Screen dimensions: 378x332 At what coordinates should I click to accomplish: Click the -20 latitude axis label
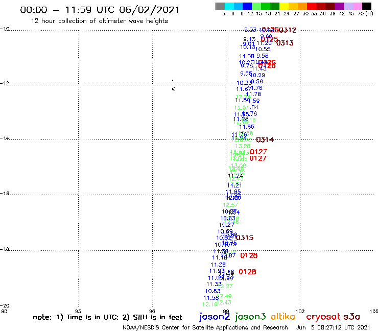[5, 305]
